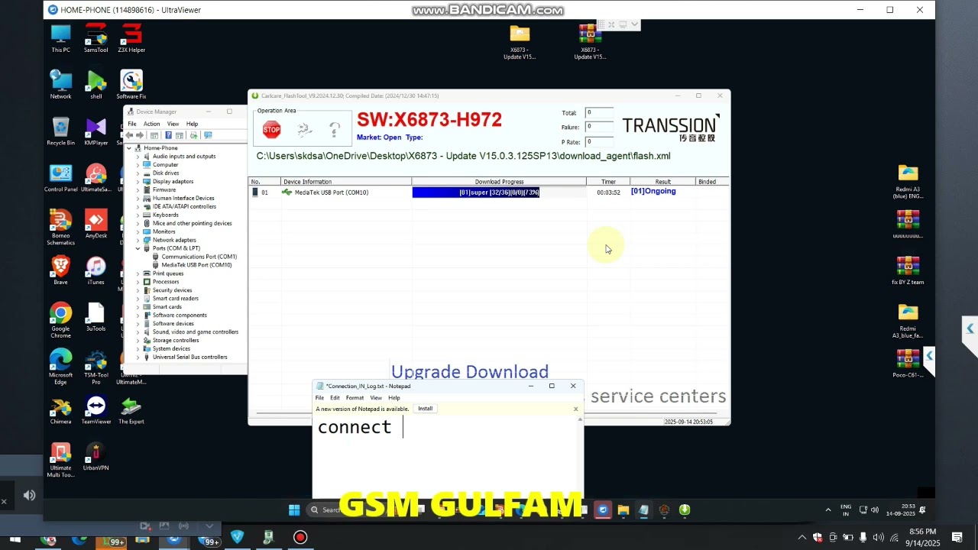The image size is (978, 550).
Task: Open the SamsTool desktop shortcut
Action: coord(96,39)
